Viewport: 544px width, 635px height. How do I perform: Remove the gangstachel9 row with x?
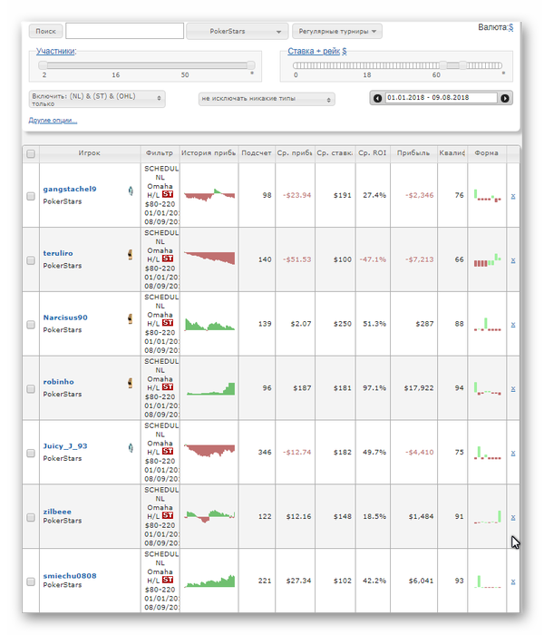pos(513,197)
